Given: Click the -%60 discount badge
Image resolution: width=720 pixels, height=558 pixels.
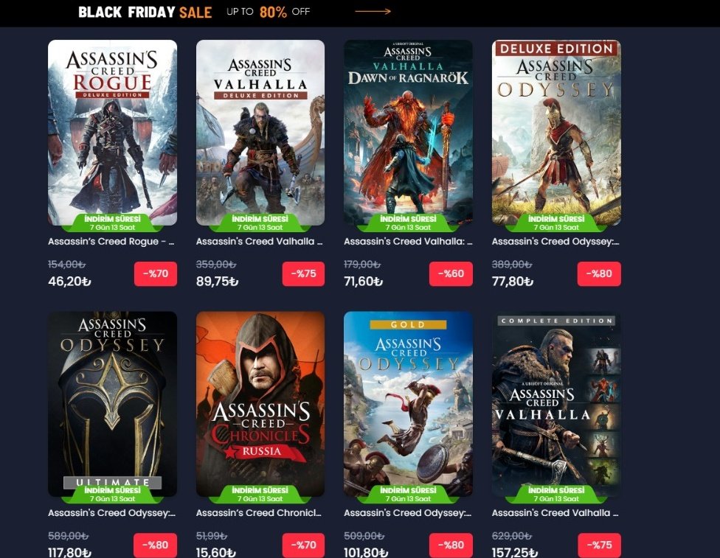Looking at the screenshot, I should (451, 274).
